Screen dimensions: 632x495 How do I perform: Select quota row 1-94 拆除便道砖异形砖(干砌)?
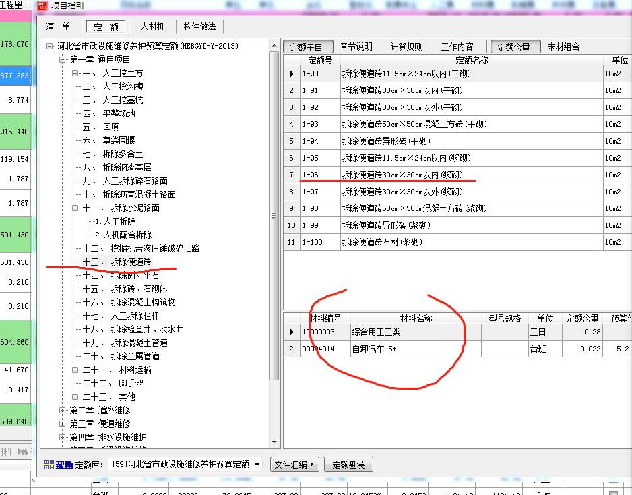457,141
